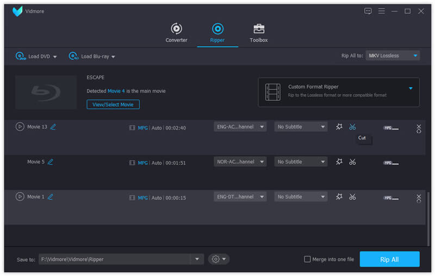Expand the Custom Format Ripper options

(411, 88)
